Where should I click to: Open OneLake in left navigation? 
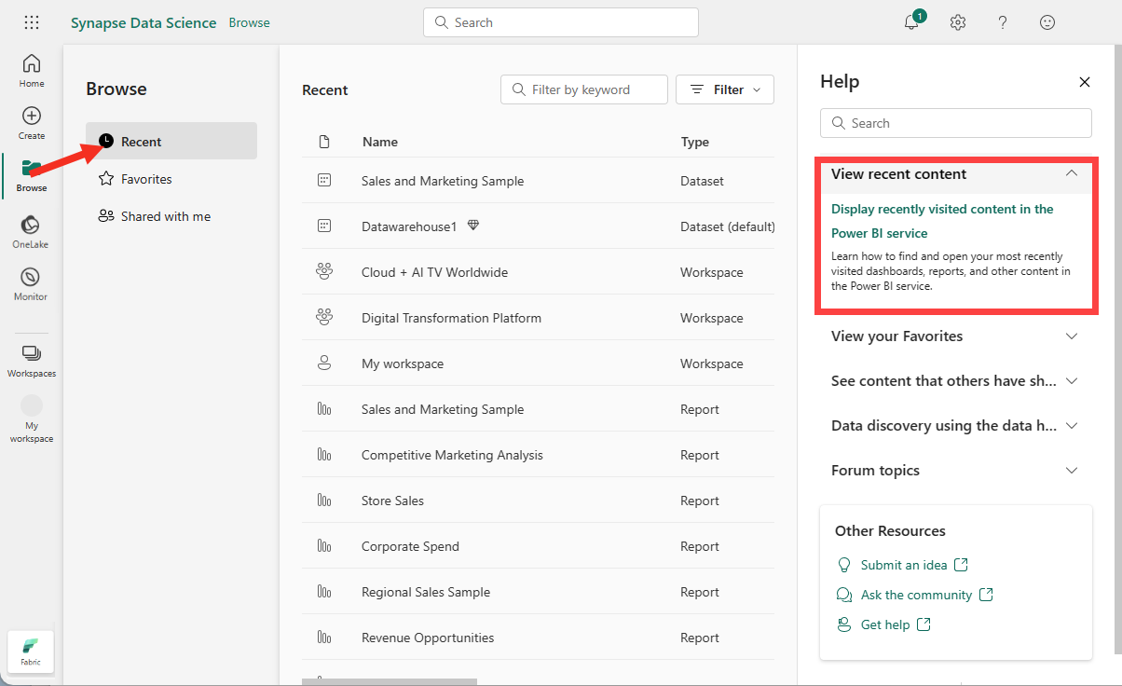tap(31, 231)
